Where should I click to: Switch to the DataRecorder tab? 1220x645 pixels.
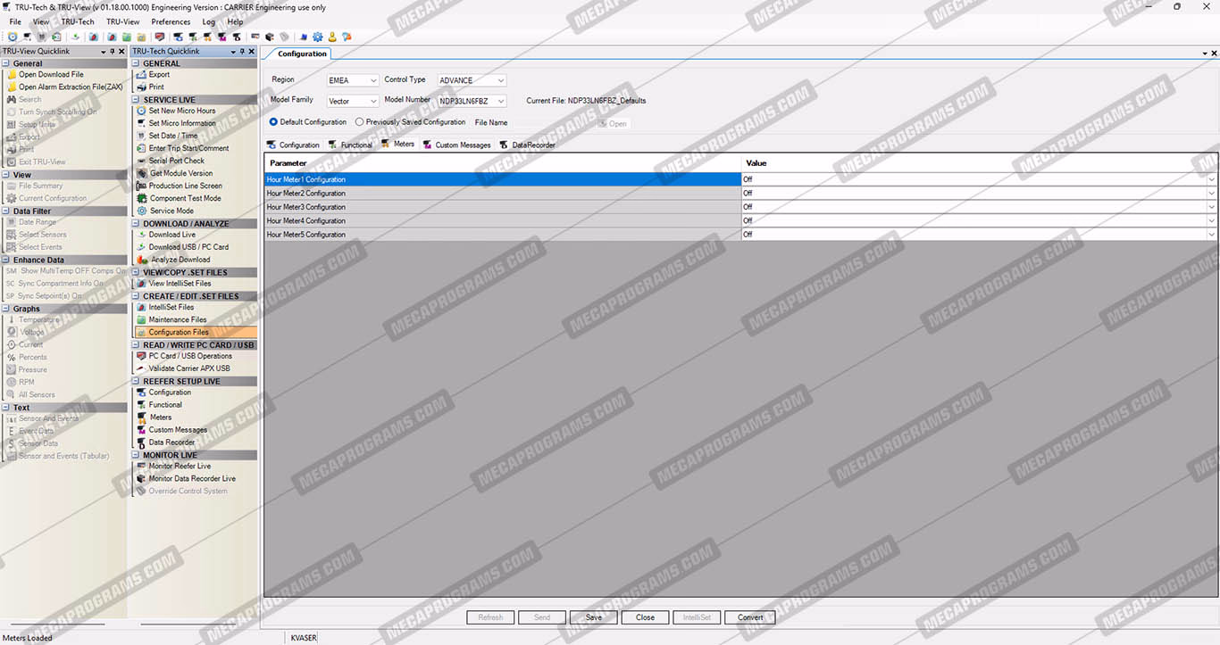pyautogui.click(x=527, y=145)
